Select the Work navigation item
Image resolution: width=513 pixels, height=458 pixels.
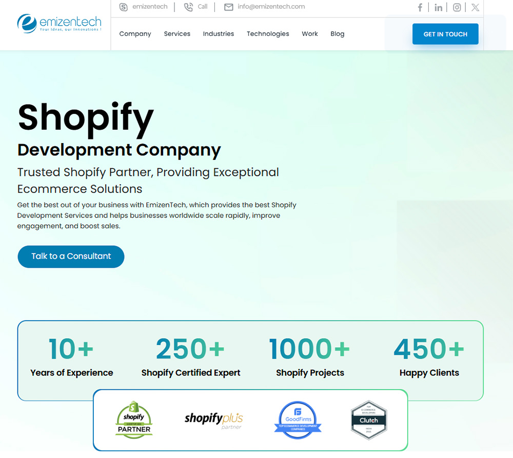tap(310, 33)
